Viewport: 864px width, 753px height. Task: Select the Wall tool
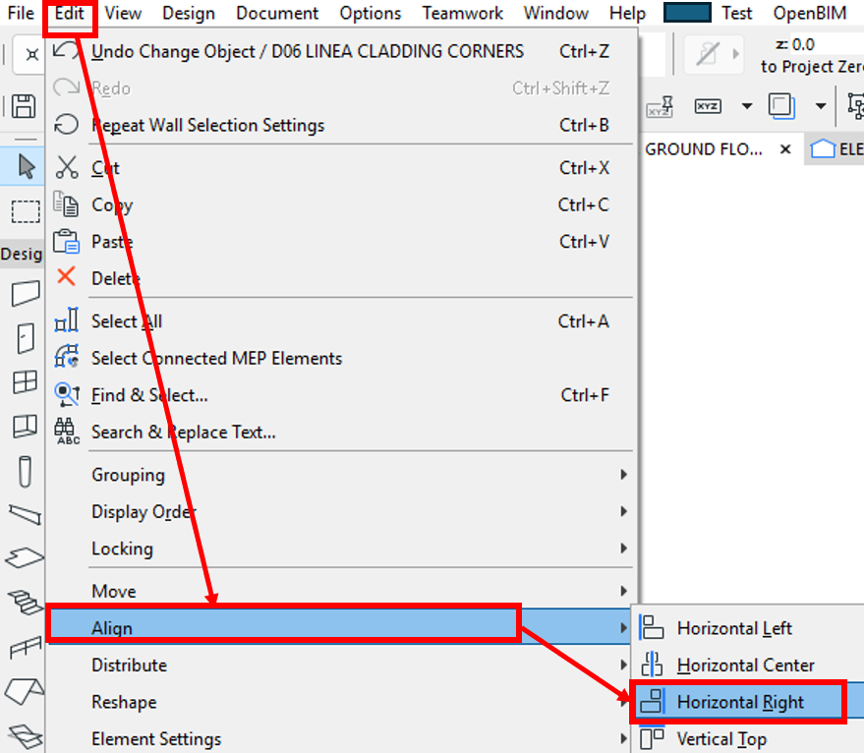[26, 292]
